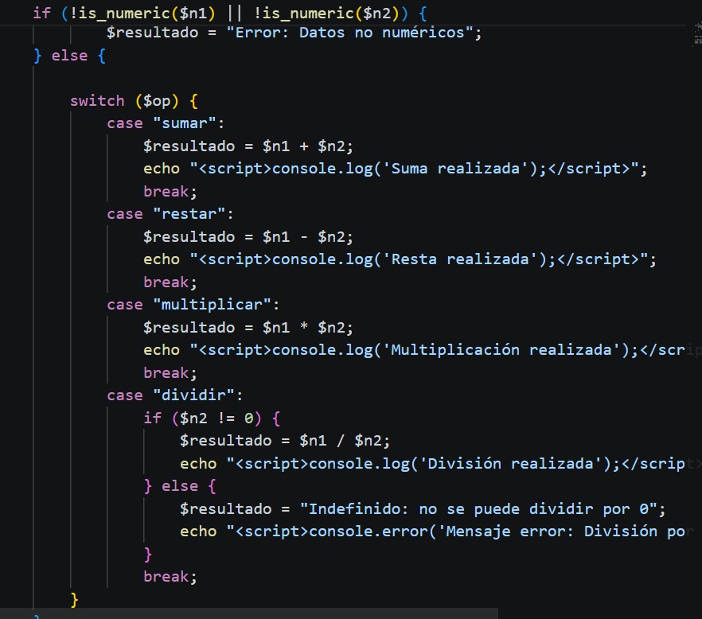Click the echo 'Resta realizada' line
This screenshot has width=702, height=619.
pyautogui.click(x=400, y=259)
